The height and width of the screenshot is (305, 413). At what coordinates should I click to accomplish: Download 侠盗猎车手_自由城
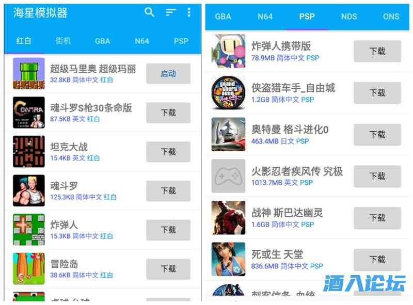point(377,93)
